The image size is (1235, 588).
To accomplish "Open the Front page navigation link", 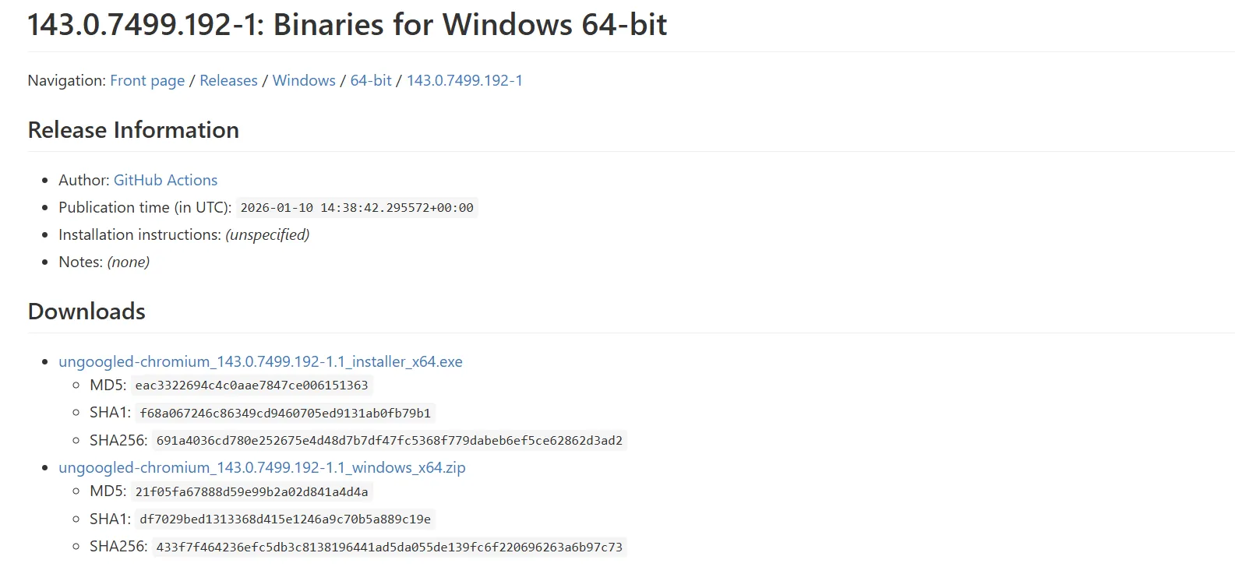I will click(x=147, y=80).
